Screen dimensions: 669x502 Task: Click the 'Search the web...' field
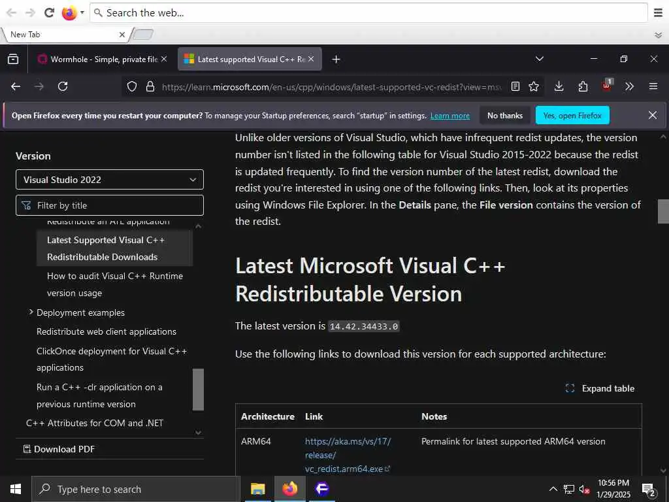(369, 13)
